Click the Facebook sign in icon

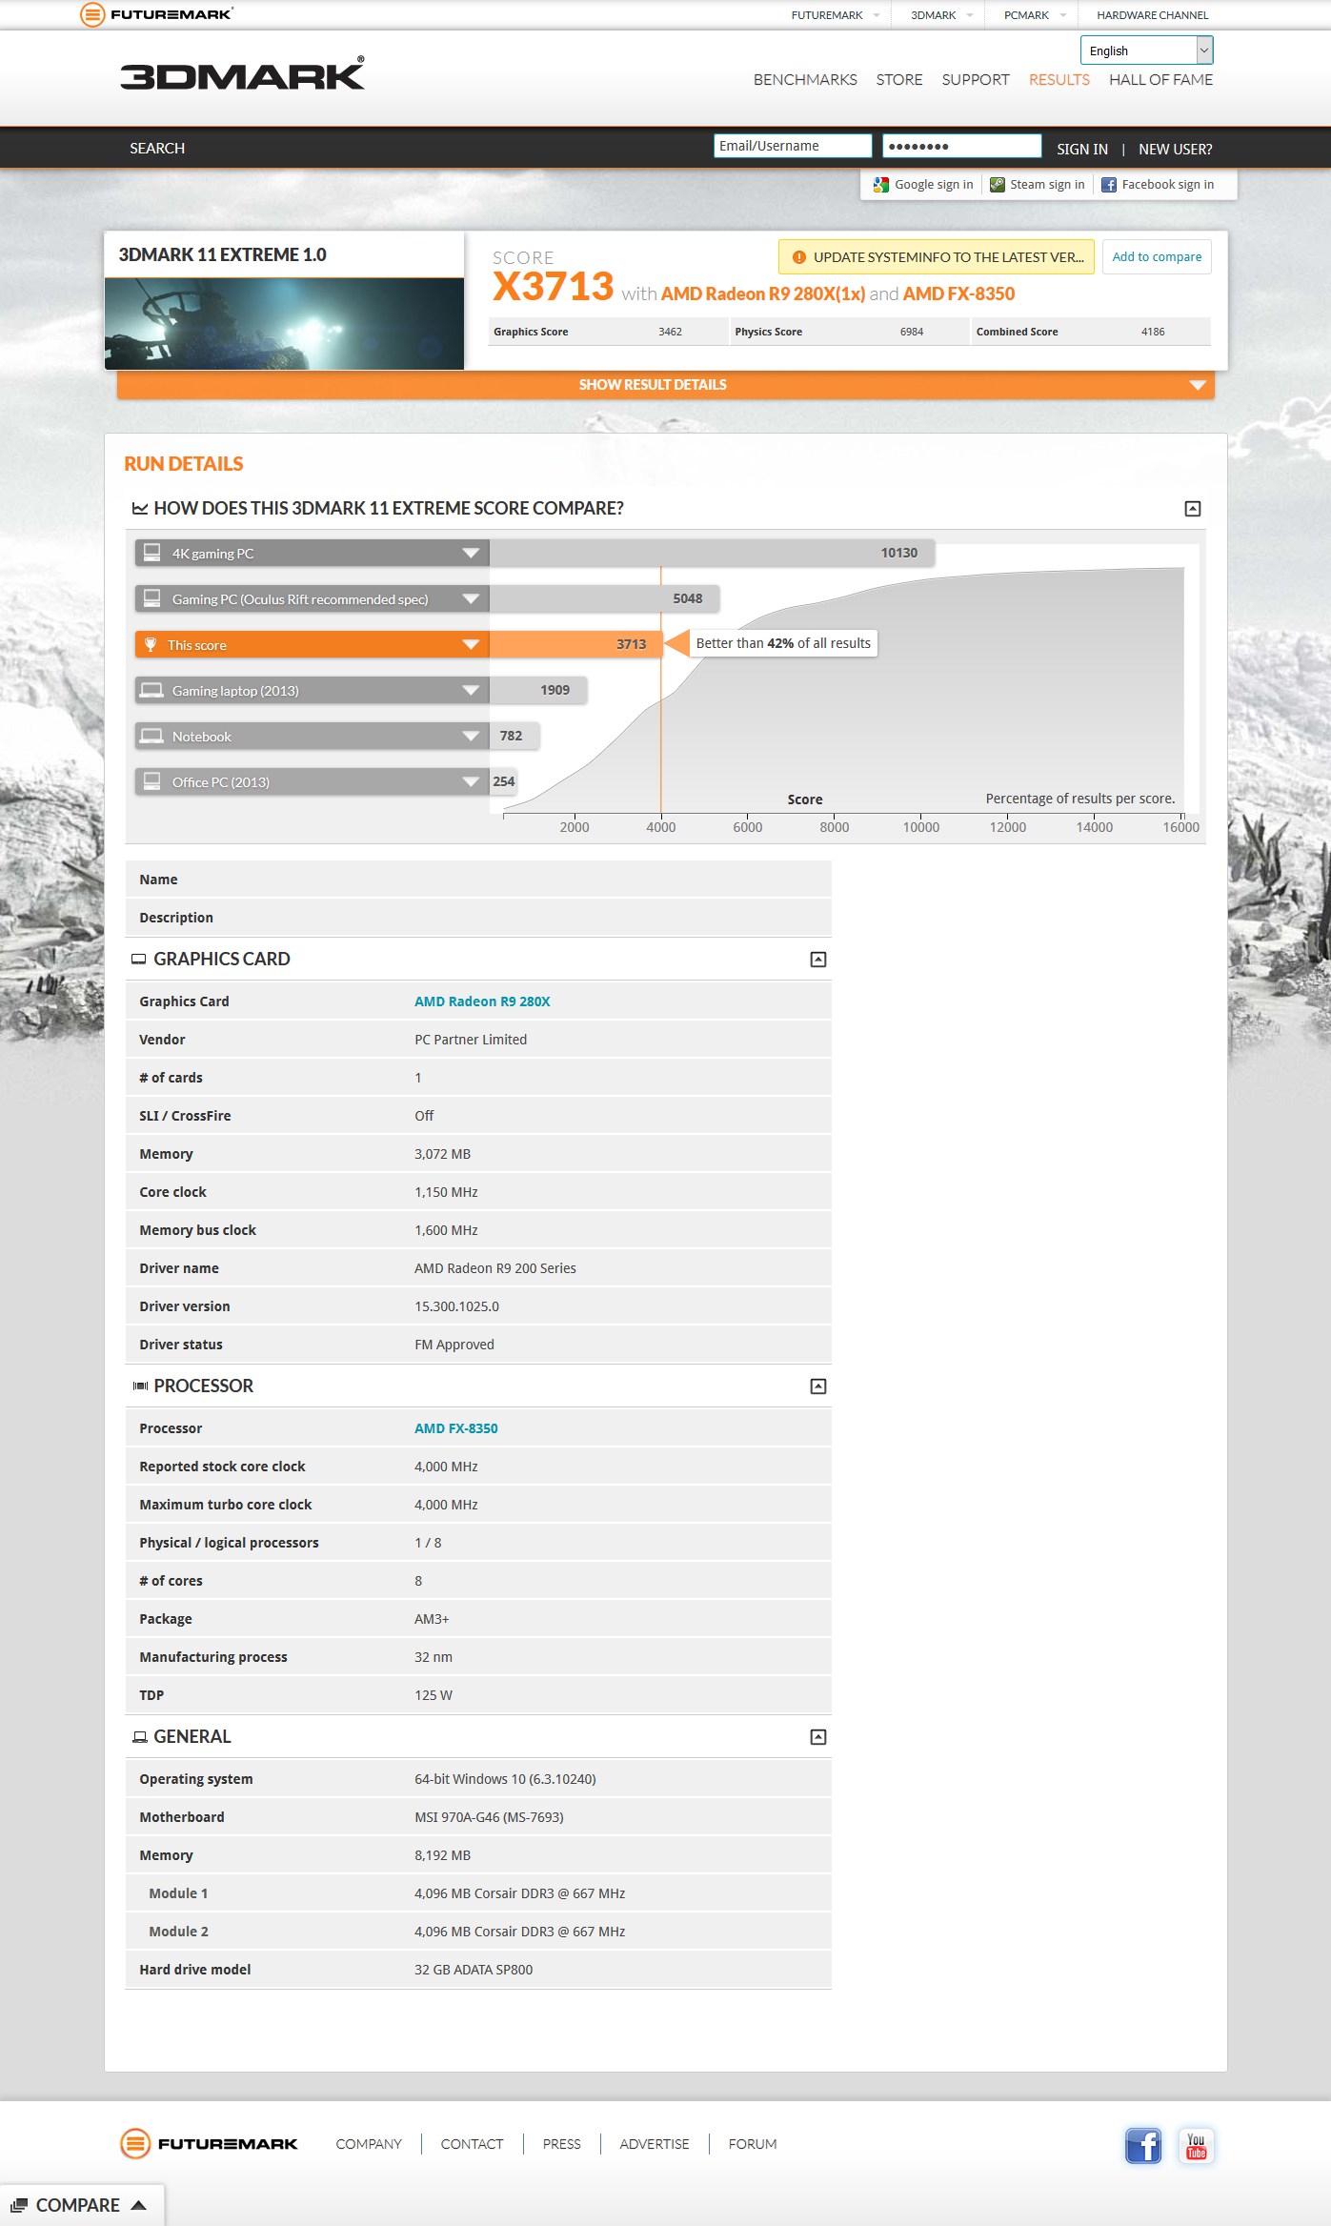tap(1109, 185)
